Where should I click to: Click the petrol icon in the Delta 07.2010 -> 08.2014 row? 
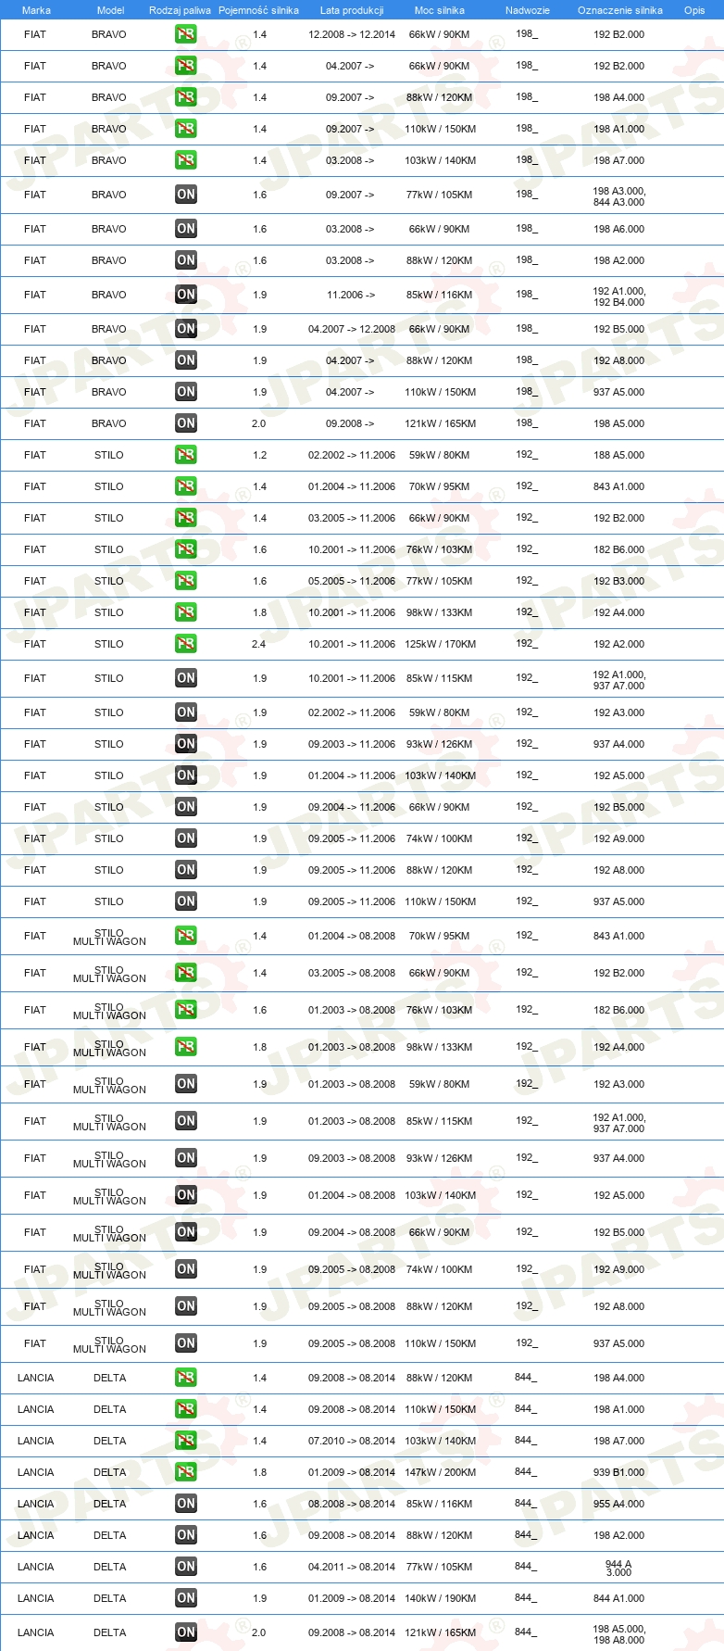(x=186, y=1441)
